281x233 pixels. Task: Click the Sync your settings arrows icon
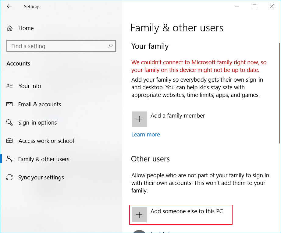(9, 177)
